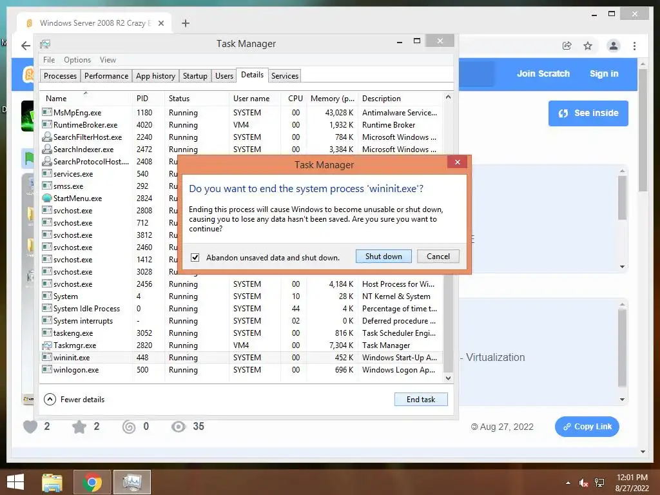Sort by the Name column header
Viewport: 660px width, 495px height.
click(86, 99)
